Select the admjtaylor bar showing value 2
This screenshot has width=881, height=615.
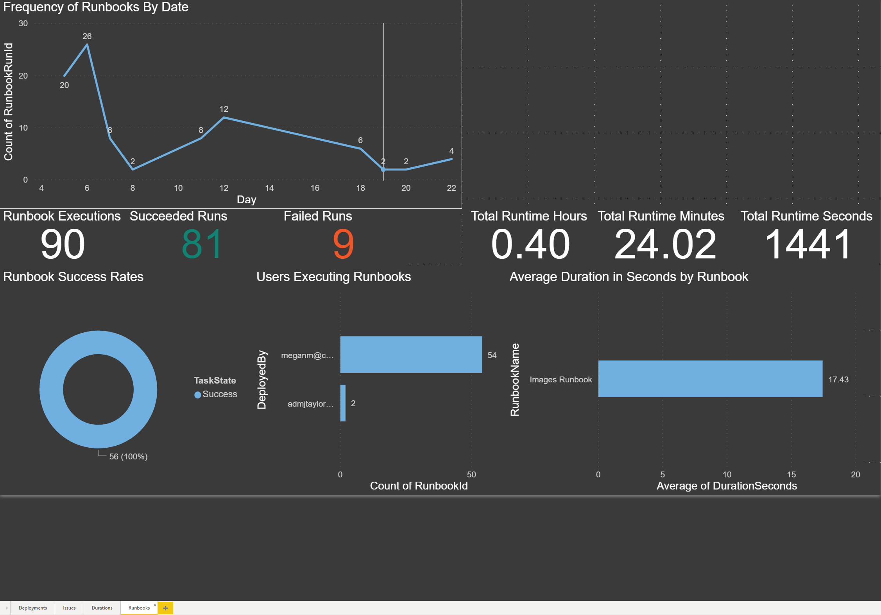pyautogui.click(x=343, y=404)
